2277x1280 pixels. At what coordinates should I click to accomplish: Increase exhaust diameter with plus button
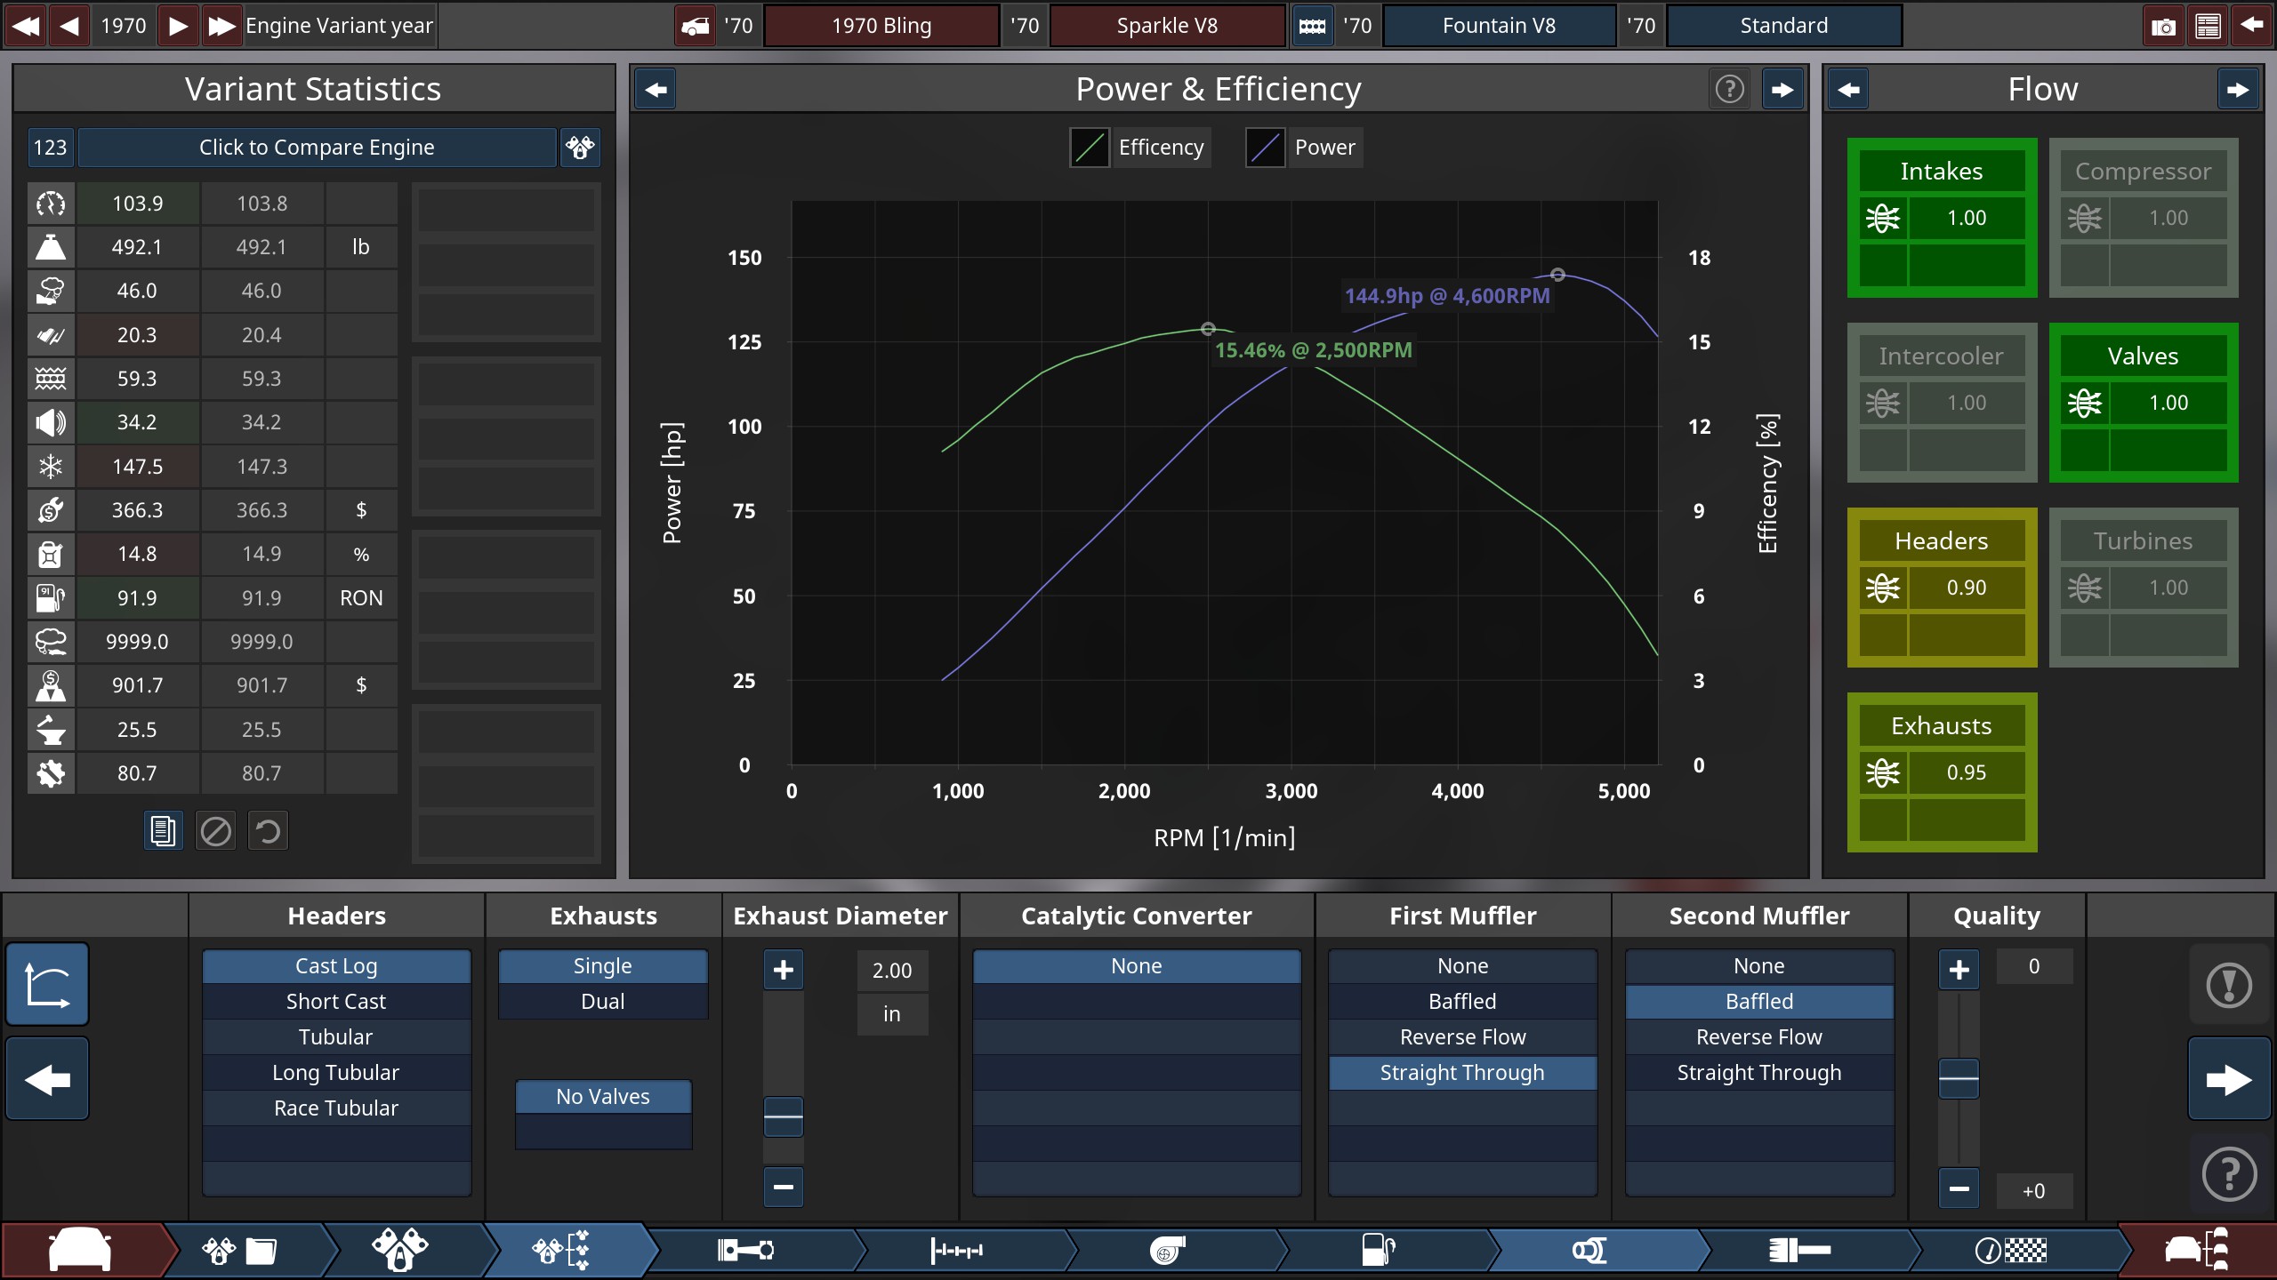tap(783, 970)
